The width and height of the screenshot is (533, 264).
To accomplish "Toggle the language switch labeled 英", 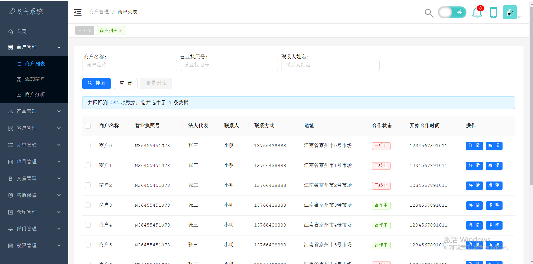I will pos(452,12).
